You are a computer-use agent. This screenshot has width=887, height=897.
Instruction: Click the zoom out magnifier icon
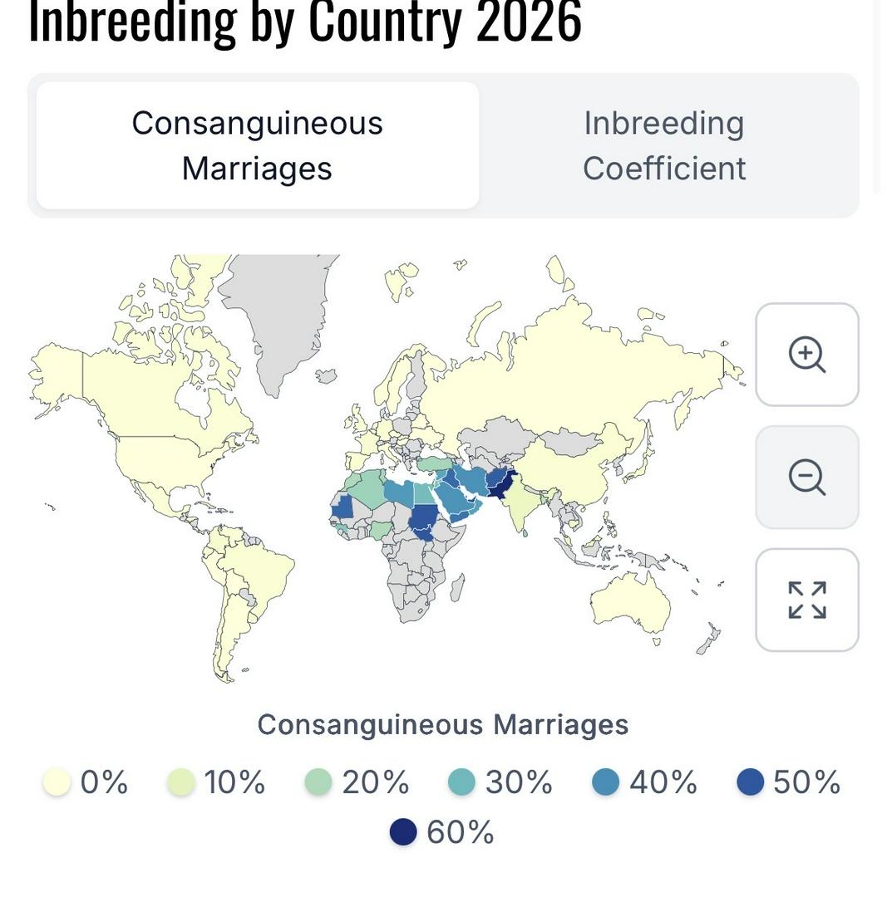[806, 478]
